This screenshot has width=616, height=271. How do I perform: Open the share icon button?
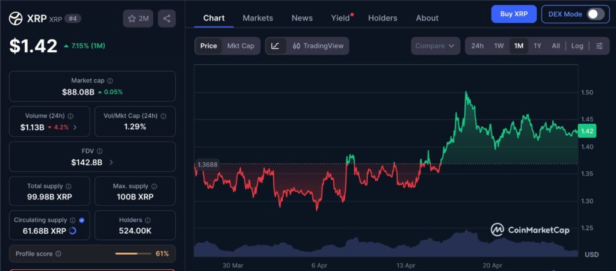[x=167, y=19]
